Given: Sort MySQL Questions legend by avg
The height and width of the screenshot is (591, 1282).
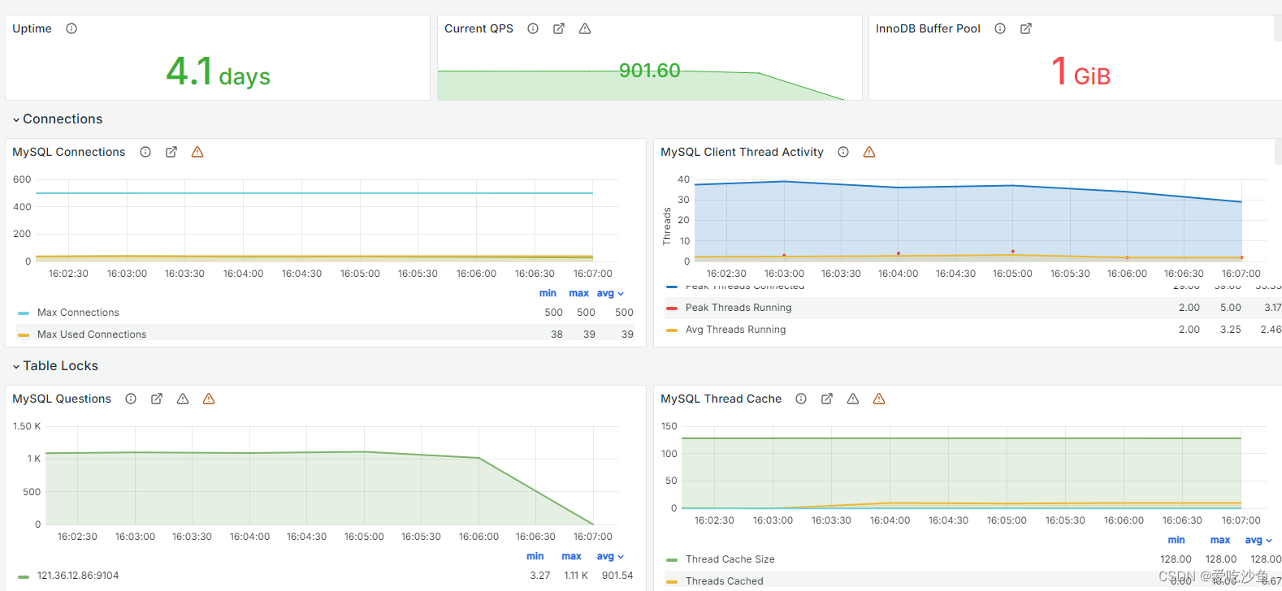Looking at the screenshot, I should point(610,556).
